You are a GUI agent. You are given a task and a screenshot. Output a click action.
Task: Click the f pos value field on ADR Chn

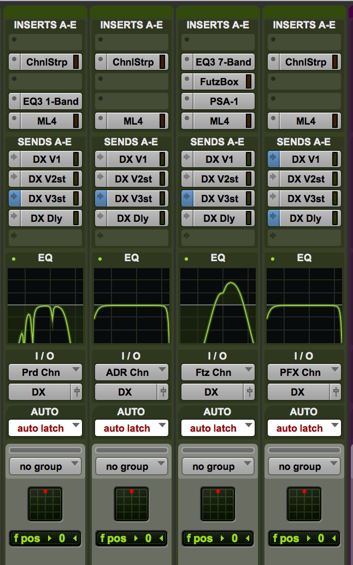click(x=132, y=538)
